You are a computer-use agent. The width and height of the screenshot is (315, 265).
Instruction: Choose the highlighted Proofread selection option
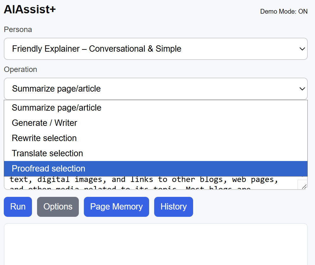(48, 169)
